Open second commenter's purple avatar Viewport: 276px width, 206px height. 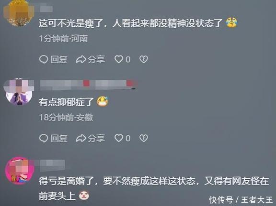(19, 92)
